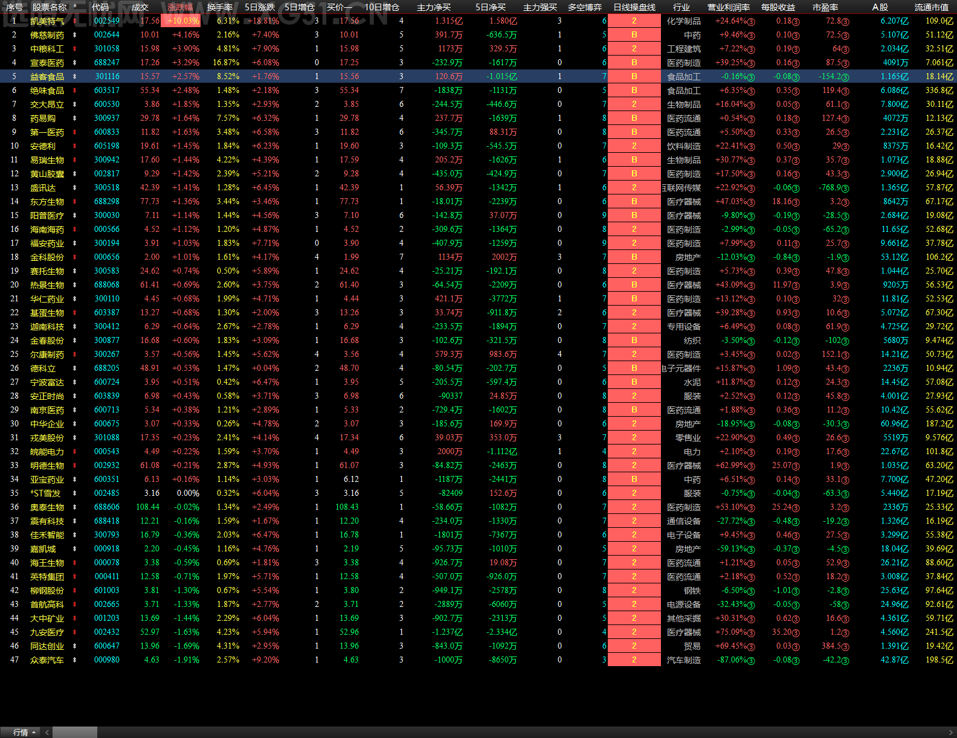Click the red marker icon beside 九安医疗
Viewport: 957px width, 738px height.
tap(75, 632)
